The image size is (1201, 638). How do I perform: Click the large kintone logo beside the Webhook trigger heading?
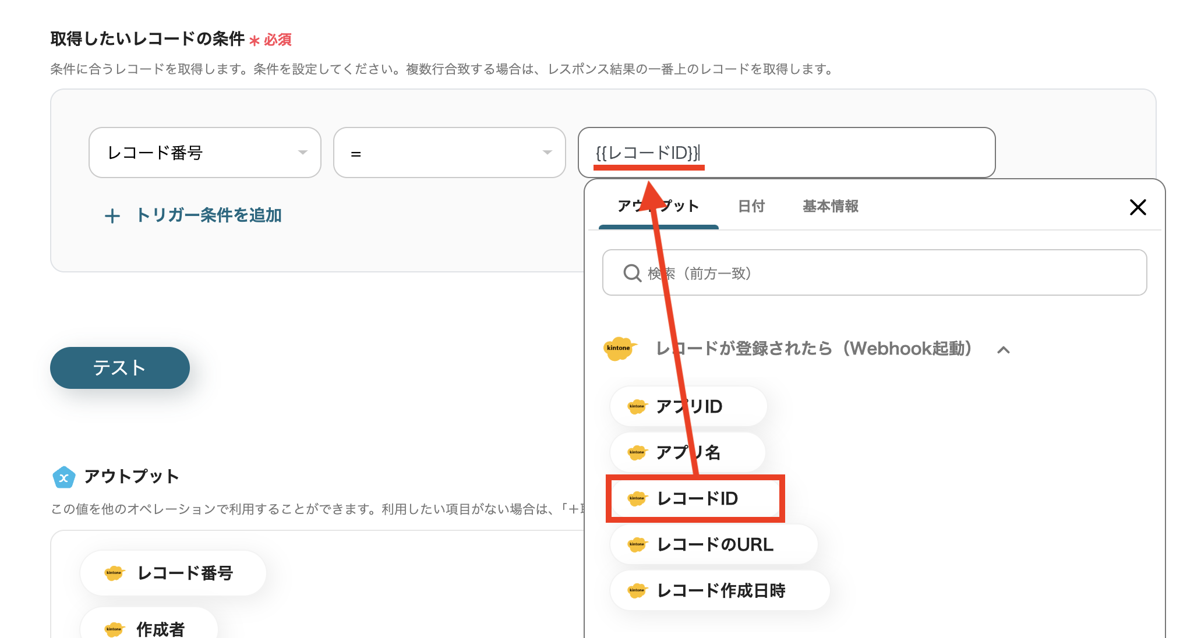619,348
